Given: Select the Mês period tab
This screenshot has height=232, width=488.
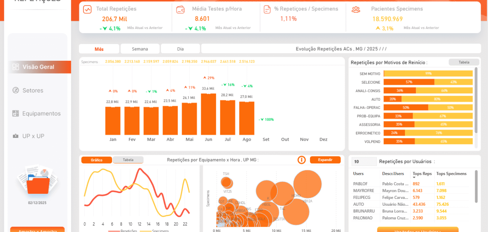Looking at the screenshot, I should [x=99, y=49].
